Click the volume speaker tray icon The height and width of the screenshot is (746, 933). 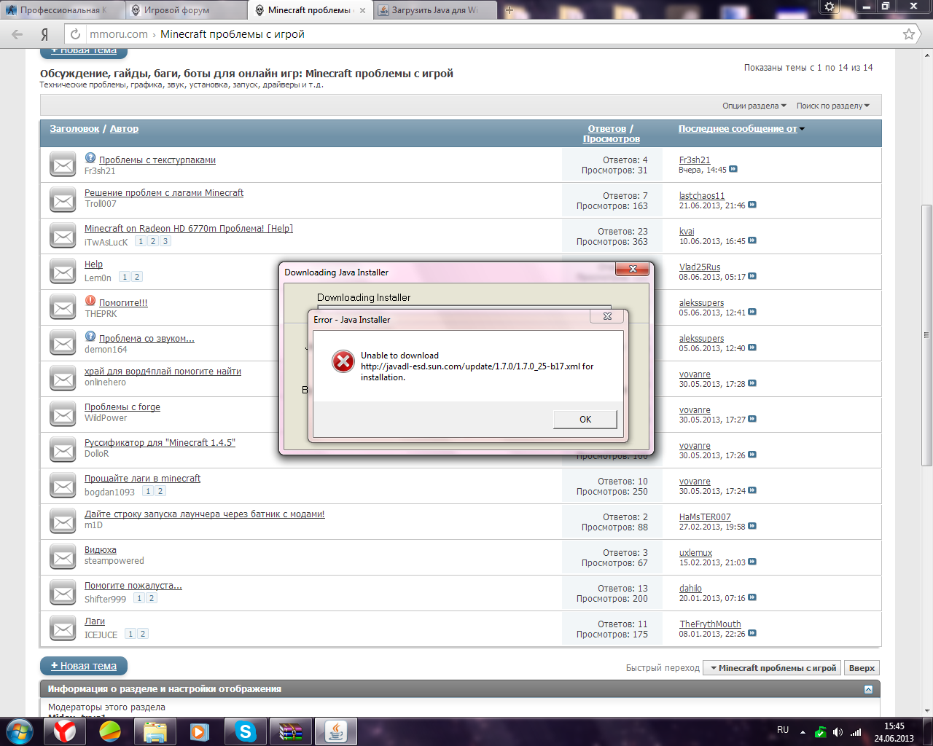click(x=838, y=732)
